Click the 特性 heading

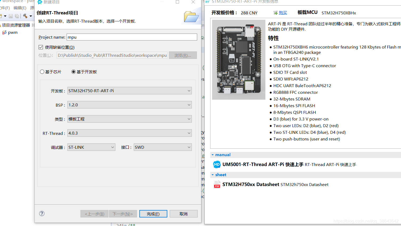pos(273,38)
